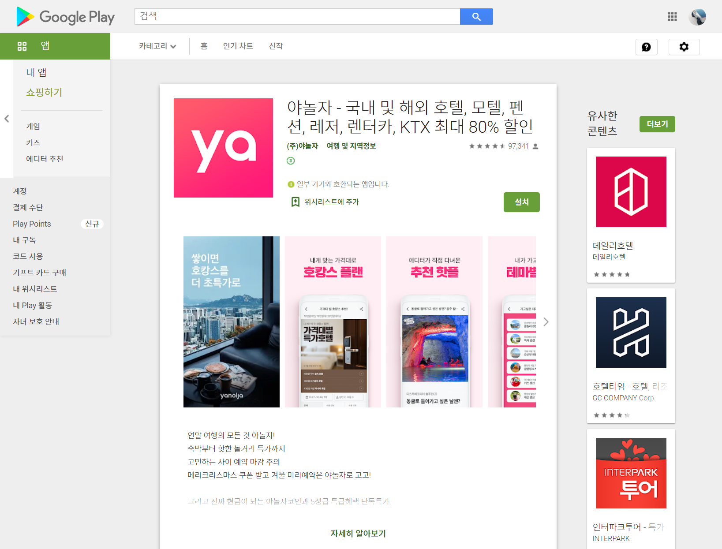Click the 97,341 review count
The height and width of the screenshot is (549, 722).
518,146
